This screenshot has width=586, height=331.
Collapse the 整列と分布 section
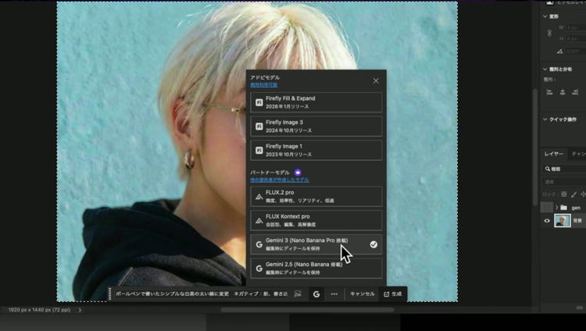point(545,69)
